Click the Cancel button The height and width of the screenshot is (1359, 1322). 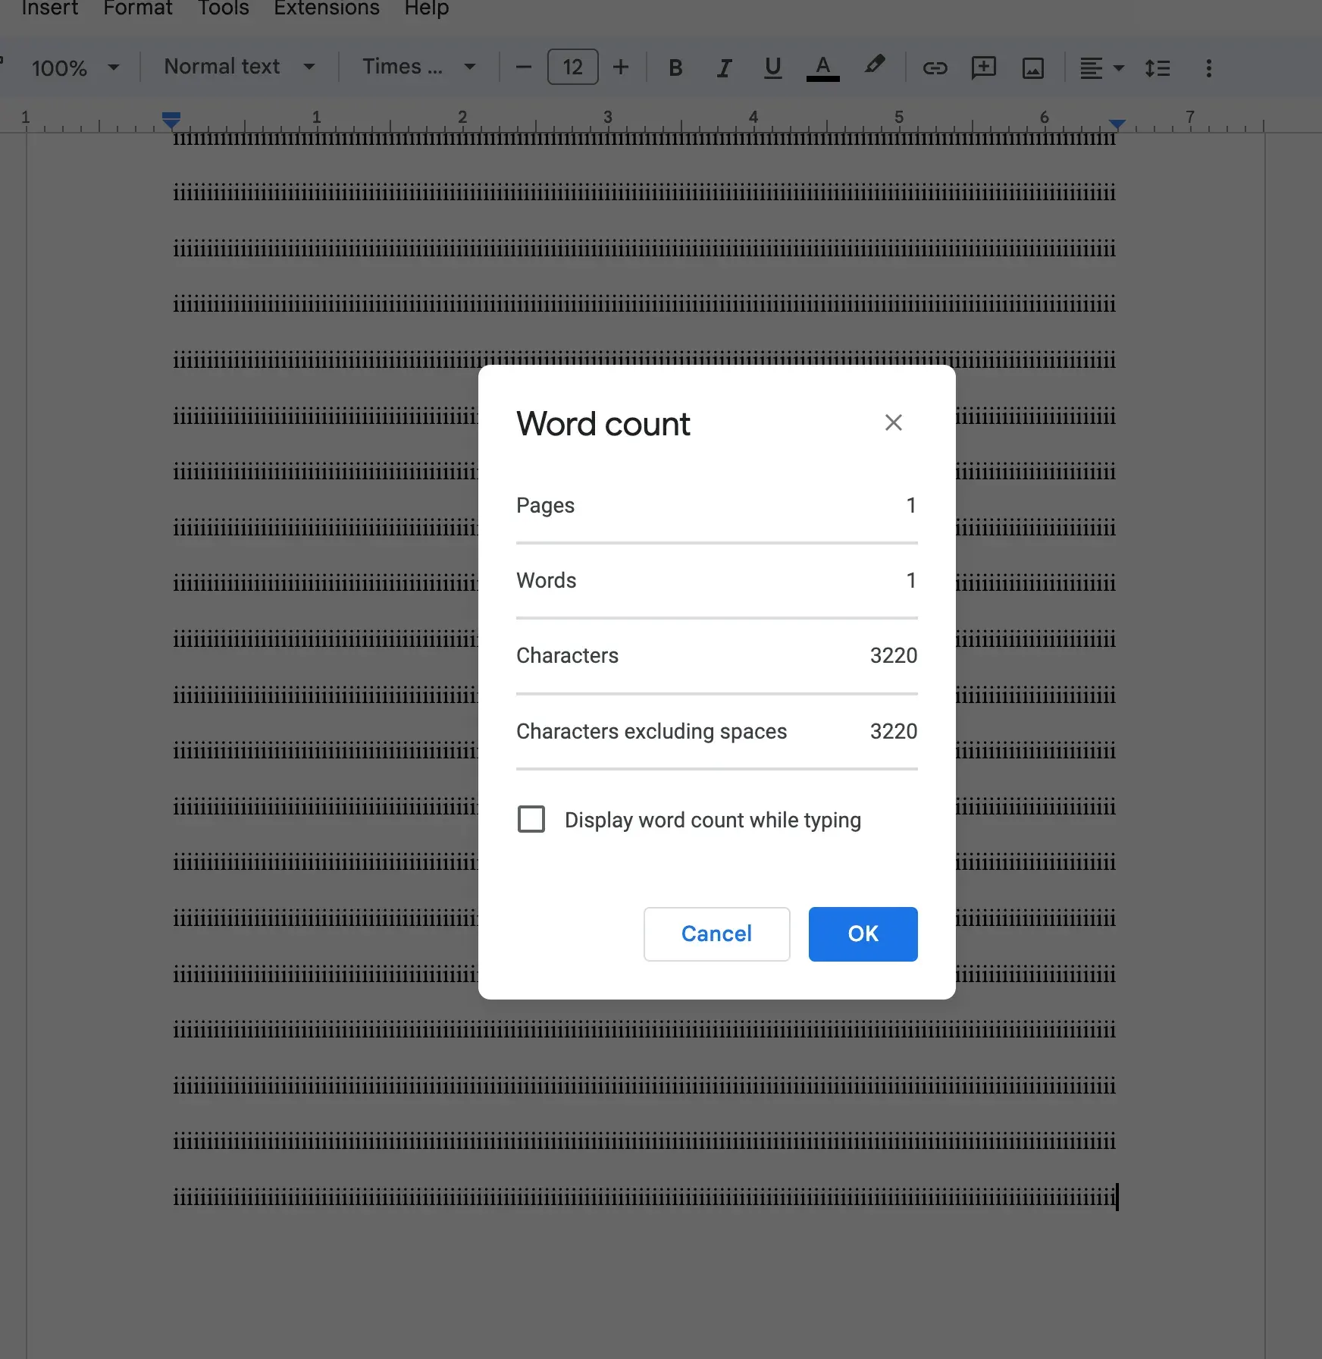[716, 934]
